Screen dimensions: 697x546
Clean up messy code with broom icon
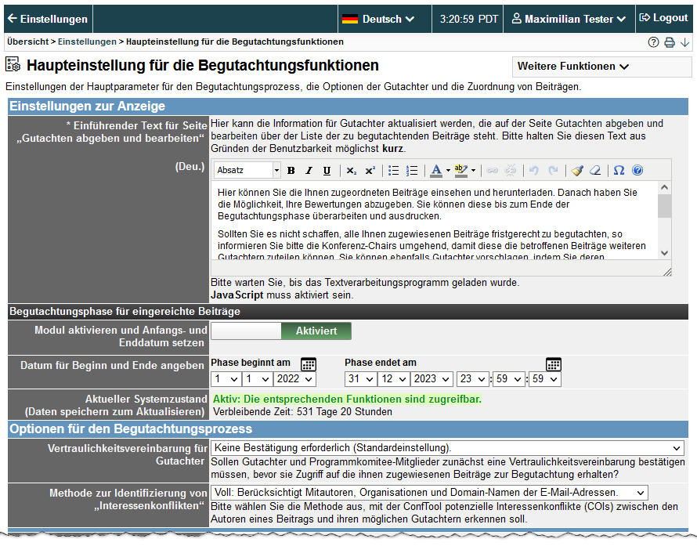pos(577,170)
